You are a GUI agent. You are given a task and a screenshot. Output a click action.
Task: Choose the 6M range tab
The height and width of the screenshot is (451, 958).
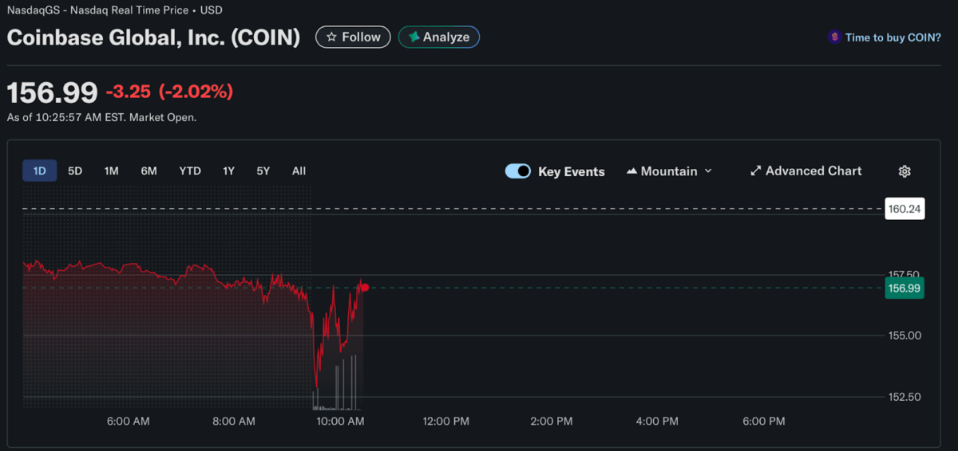pos(148,171)
